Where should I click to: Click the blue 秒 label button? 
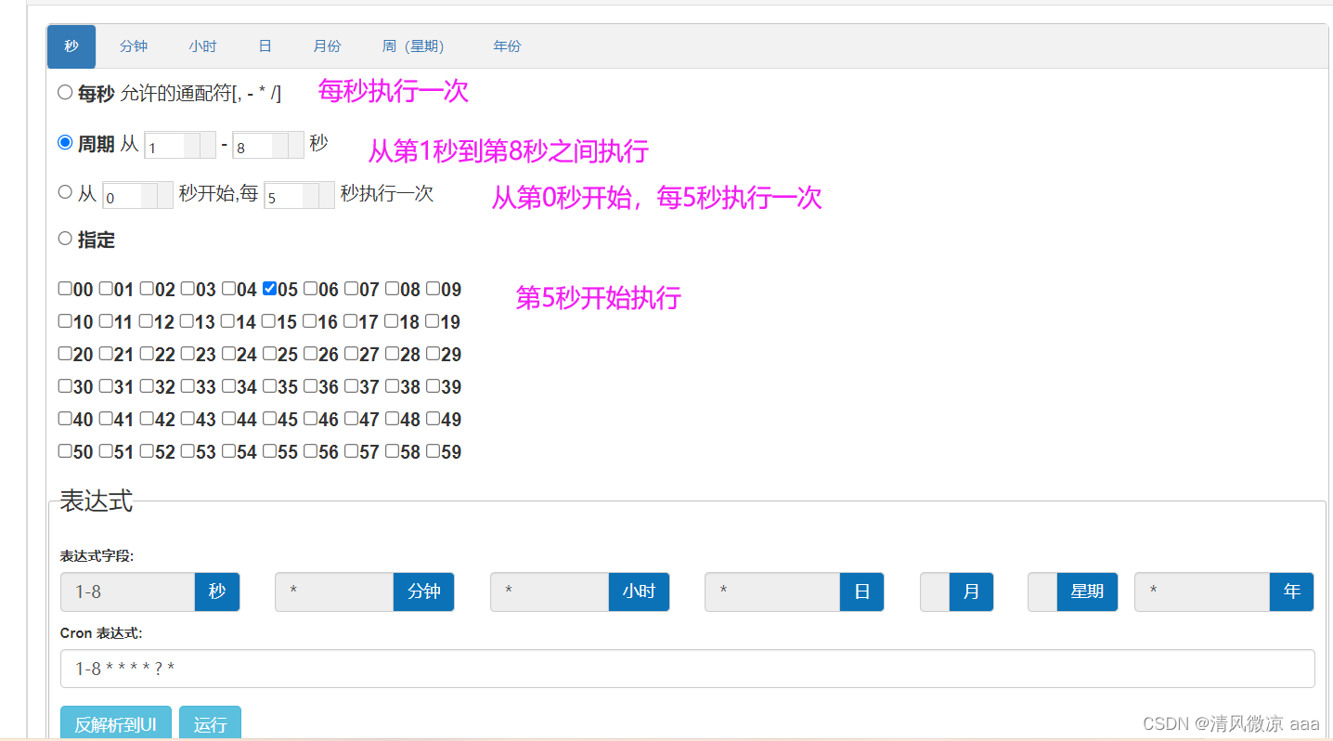217,591
